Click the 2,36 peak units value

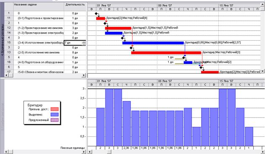(126, 148)
